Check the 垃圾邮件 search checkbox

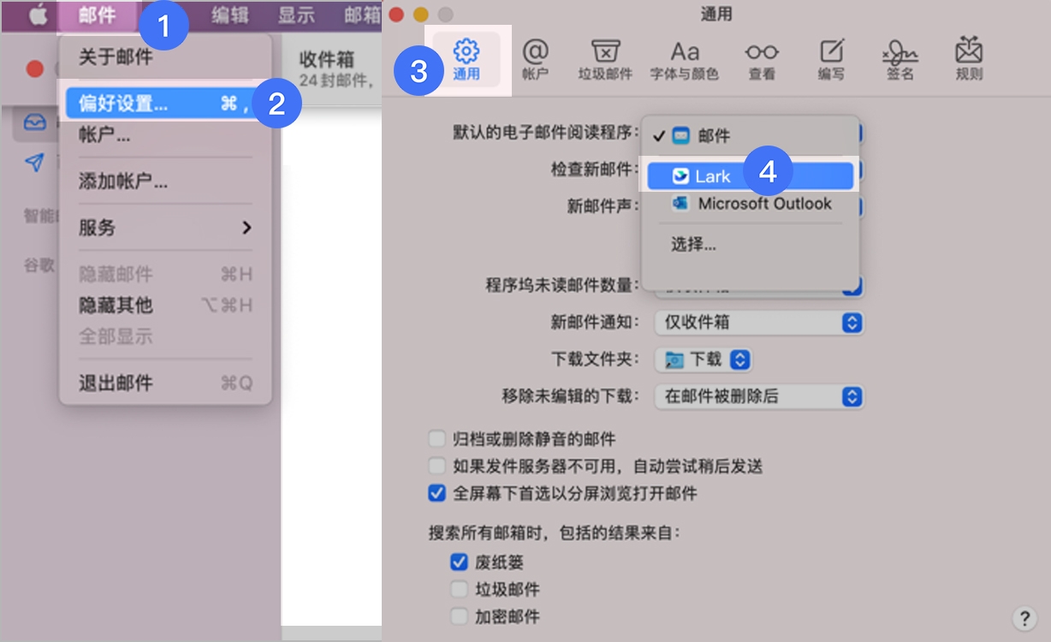[x=459, y=589]
